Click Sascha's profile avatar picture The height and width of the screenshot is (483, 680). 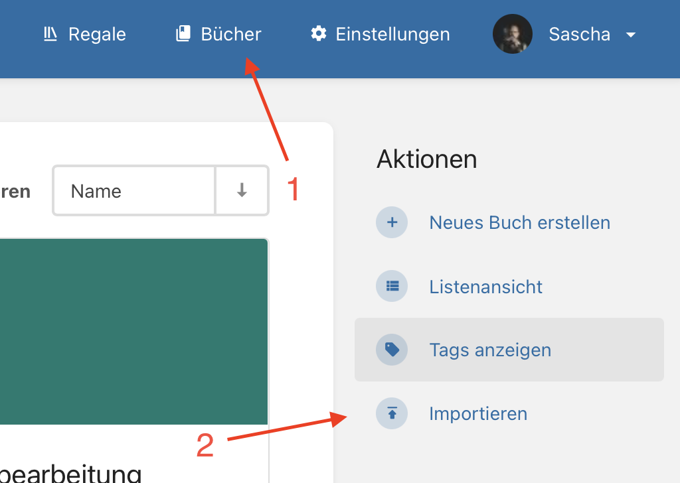point(512,34)
